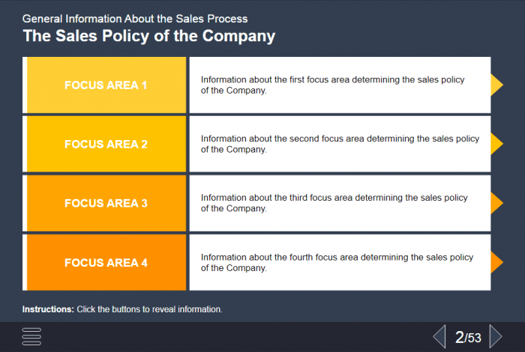Click the slide title 'The Sales Policy of the Company'
525x352 pixels.
[x=148, y=36]
